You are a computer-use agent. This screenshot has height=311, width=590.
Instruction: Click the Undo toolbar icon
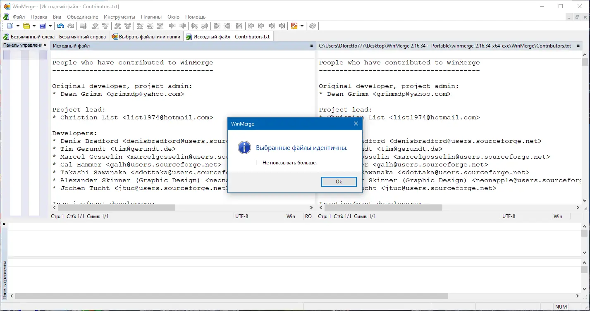tap(60, 26)
